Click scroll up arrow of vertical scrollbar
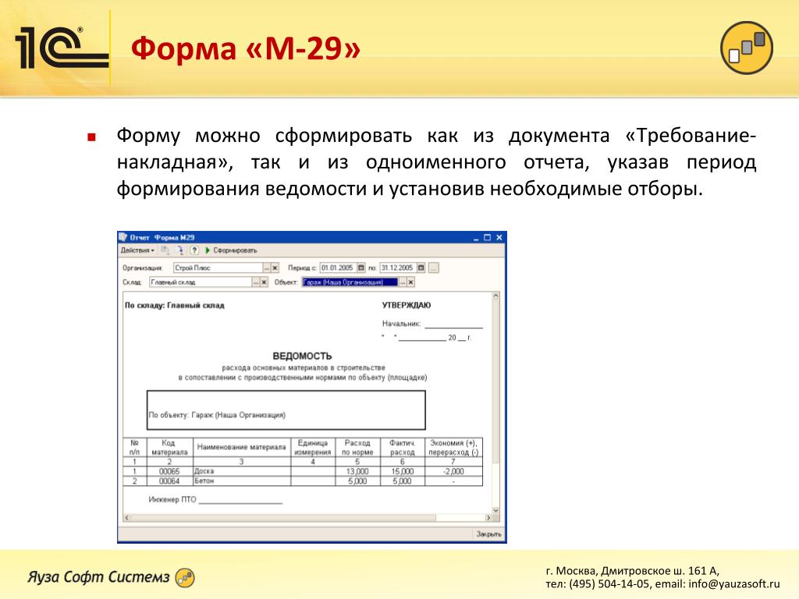This screenshot has height=599, width=799. pyautogui.click(x=495, y=296)
